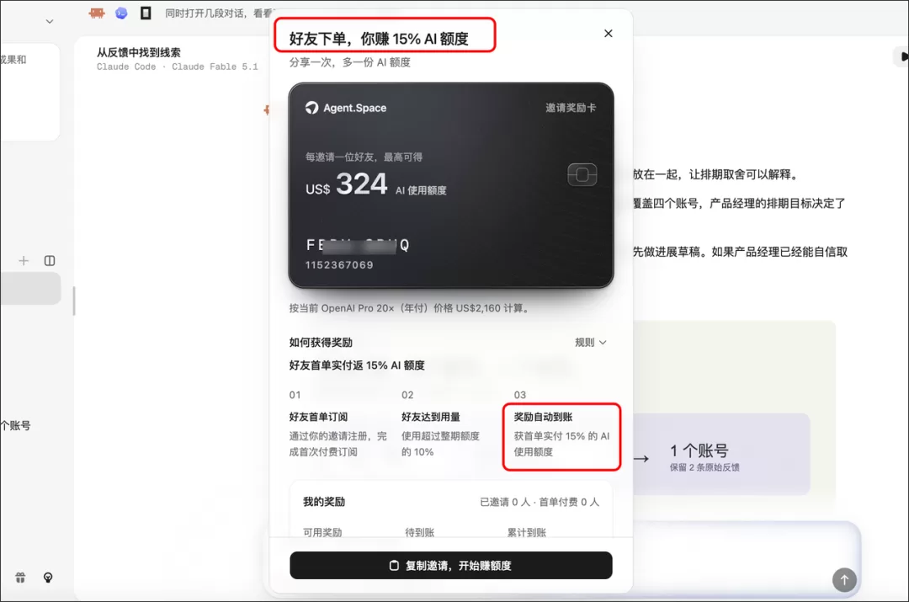Click the Claude Code · Claude Fable 5.1 subtitle
The height and width of the screenshot is (602, 909).
pos(178,67)
